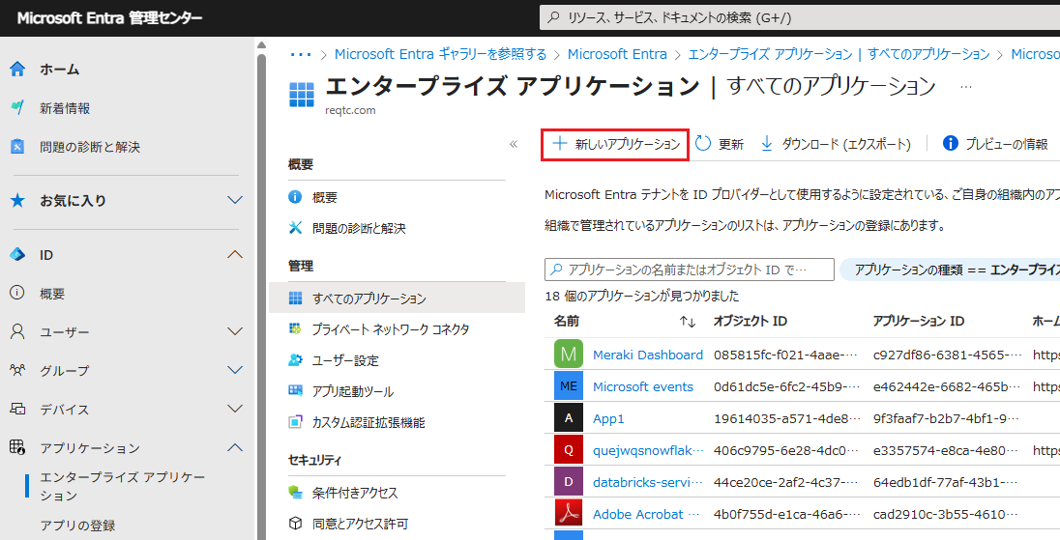The image size is (1060, 540).
Task: Click the アプリケーション grid icon in sidebar
Action: [17, 447]
